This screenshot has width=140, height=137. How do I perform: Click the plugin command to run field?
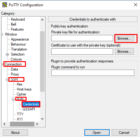coord(93,73)
